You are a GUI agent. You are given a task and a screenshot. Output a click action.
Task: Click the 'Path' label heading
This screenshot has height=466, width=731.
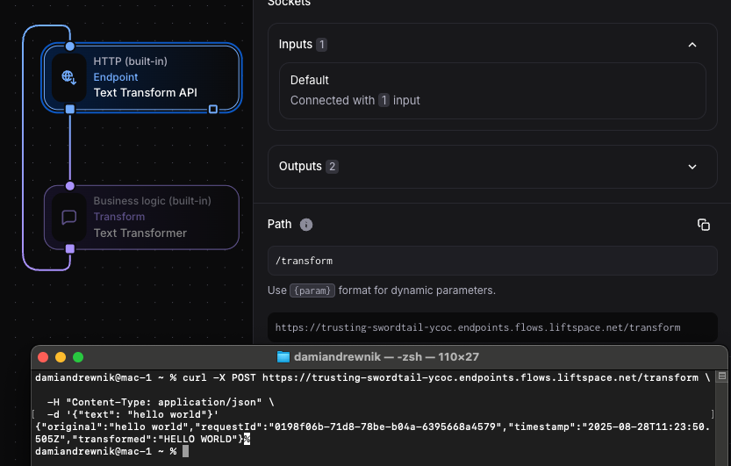(x=279, y=224)
